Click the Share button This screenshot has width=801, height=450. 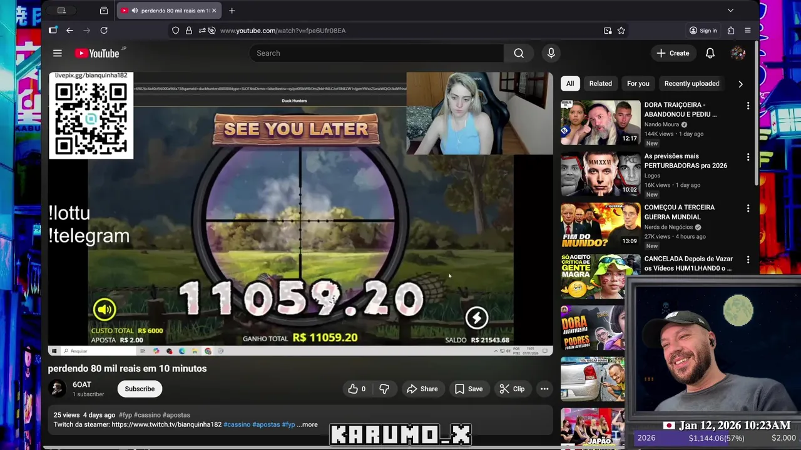(x=422, y=389)
